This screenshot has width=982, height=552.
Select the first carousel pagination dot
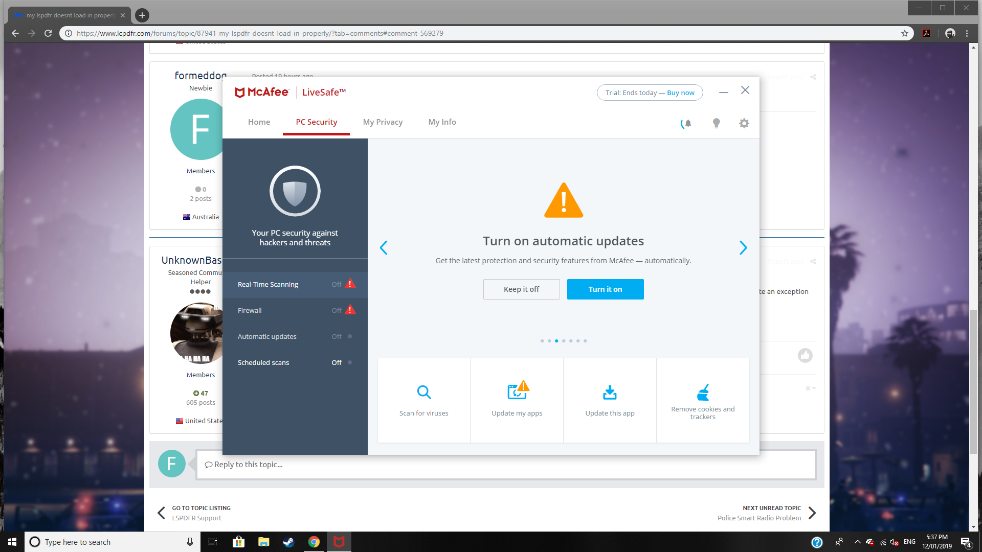tap(542, 341)
